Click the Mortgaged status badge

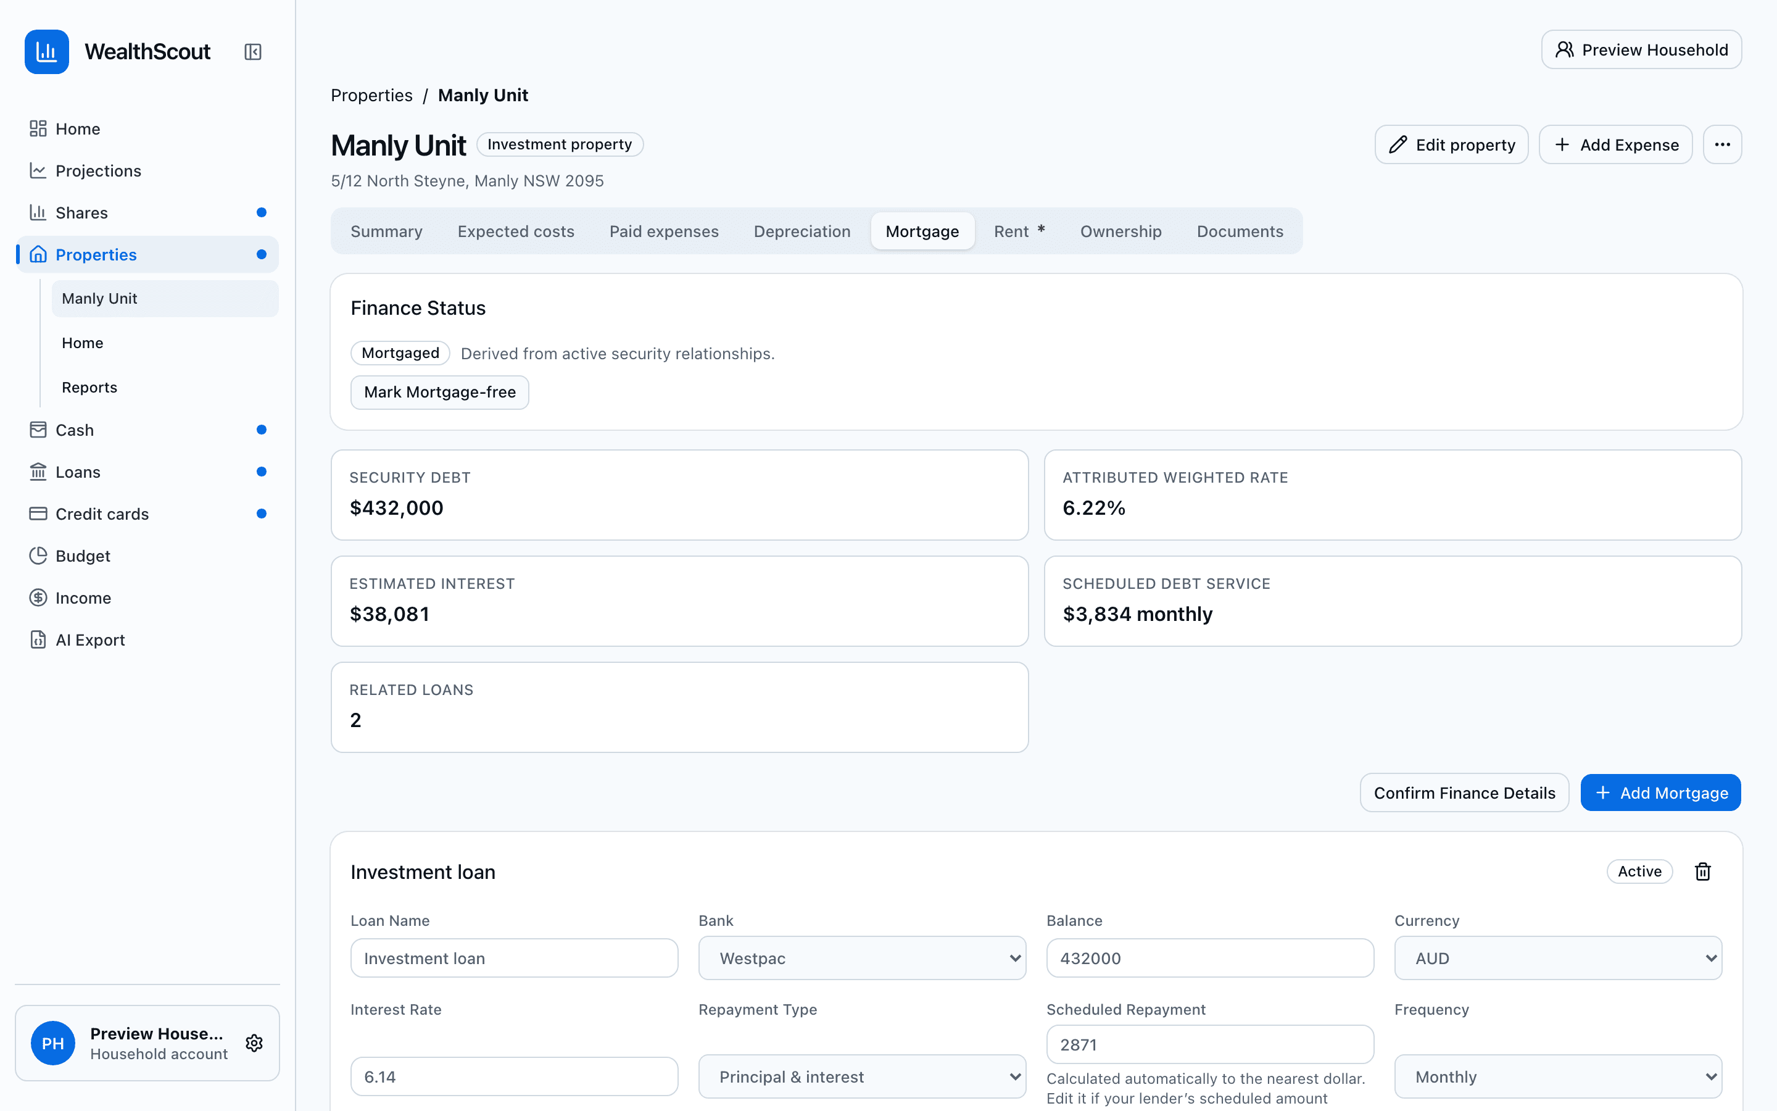point(400,354)
